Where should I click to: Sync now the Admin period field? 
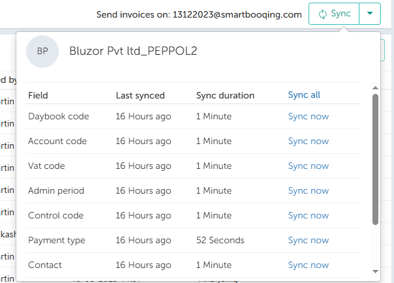pos(308,191)
